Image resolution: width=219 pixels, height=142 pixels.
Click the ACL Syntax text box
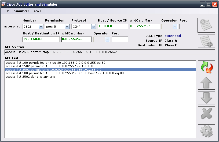(110, 52)
